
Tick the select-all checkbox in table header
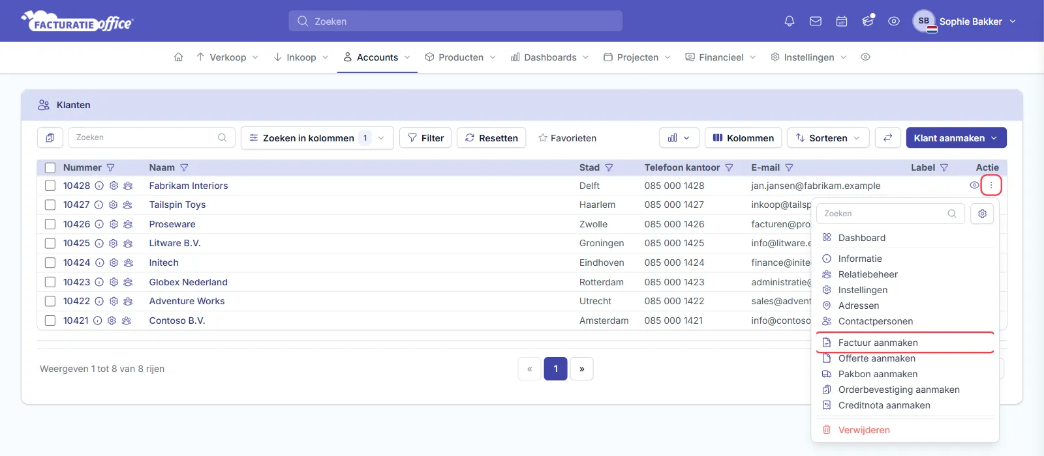click(50, 167)
